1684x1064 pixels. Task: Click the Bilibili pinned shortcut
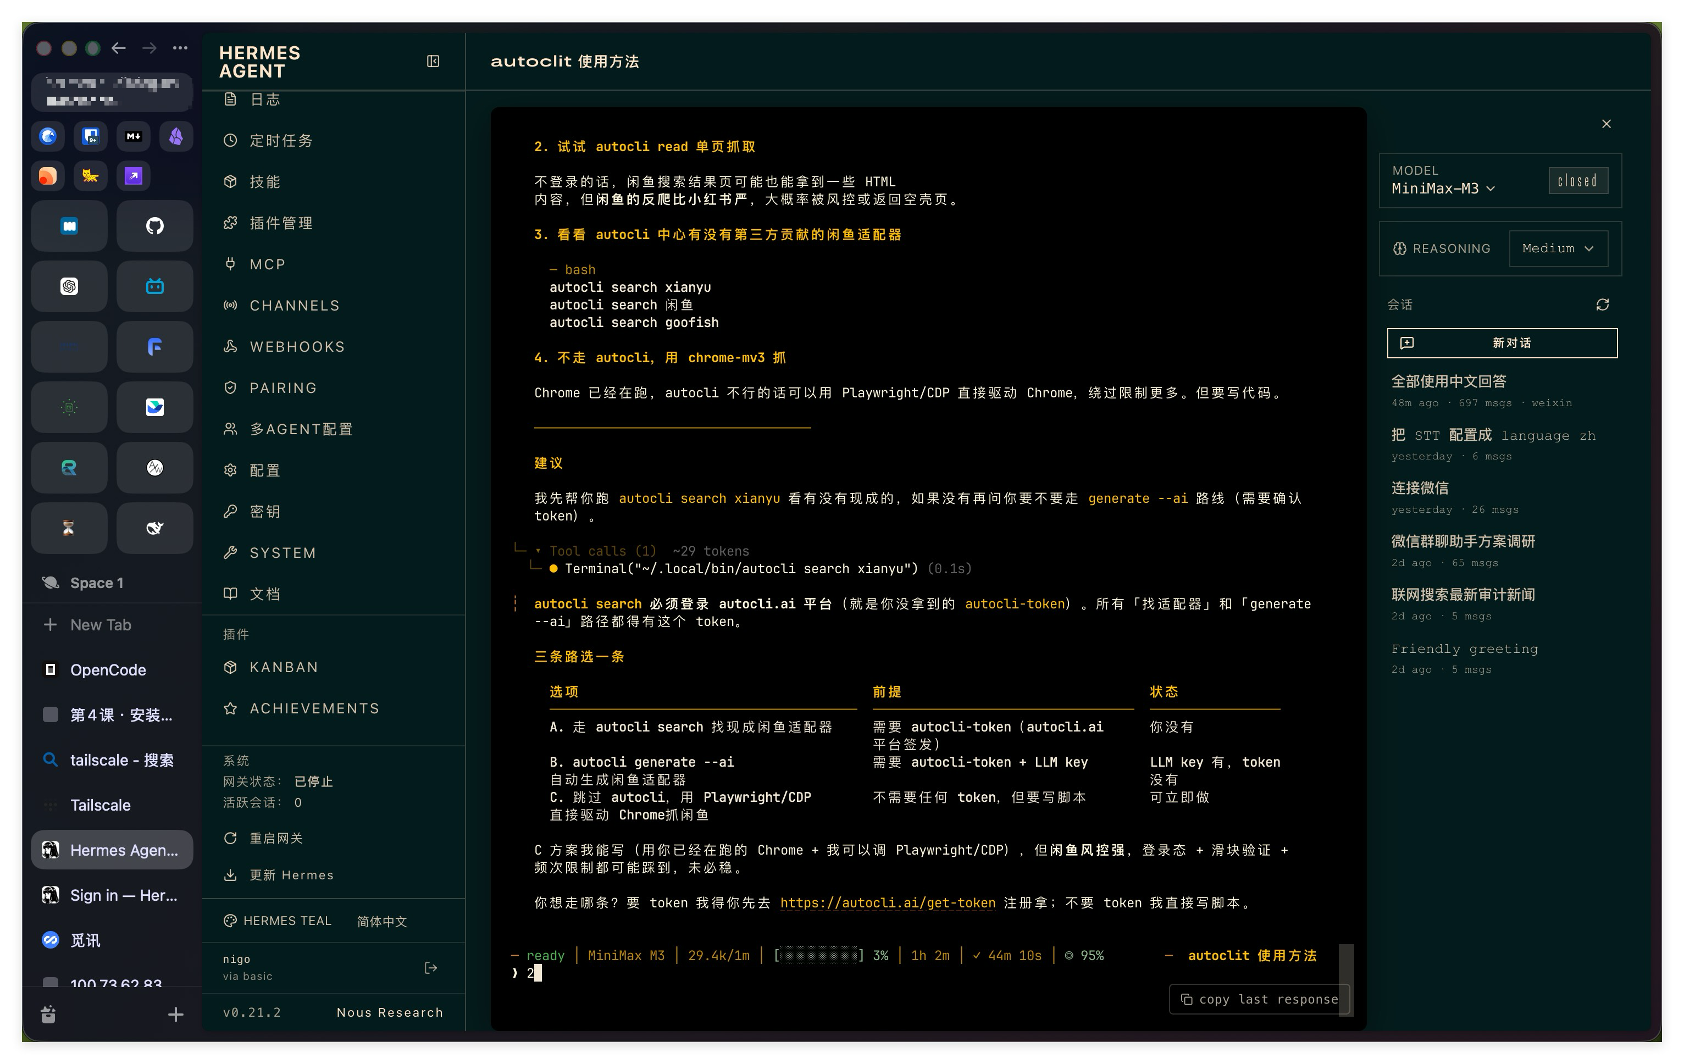pyautogui.click(x=154, y=286)
